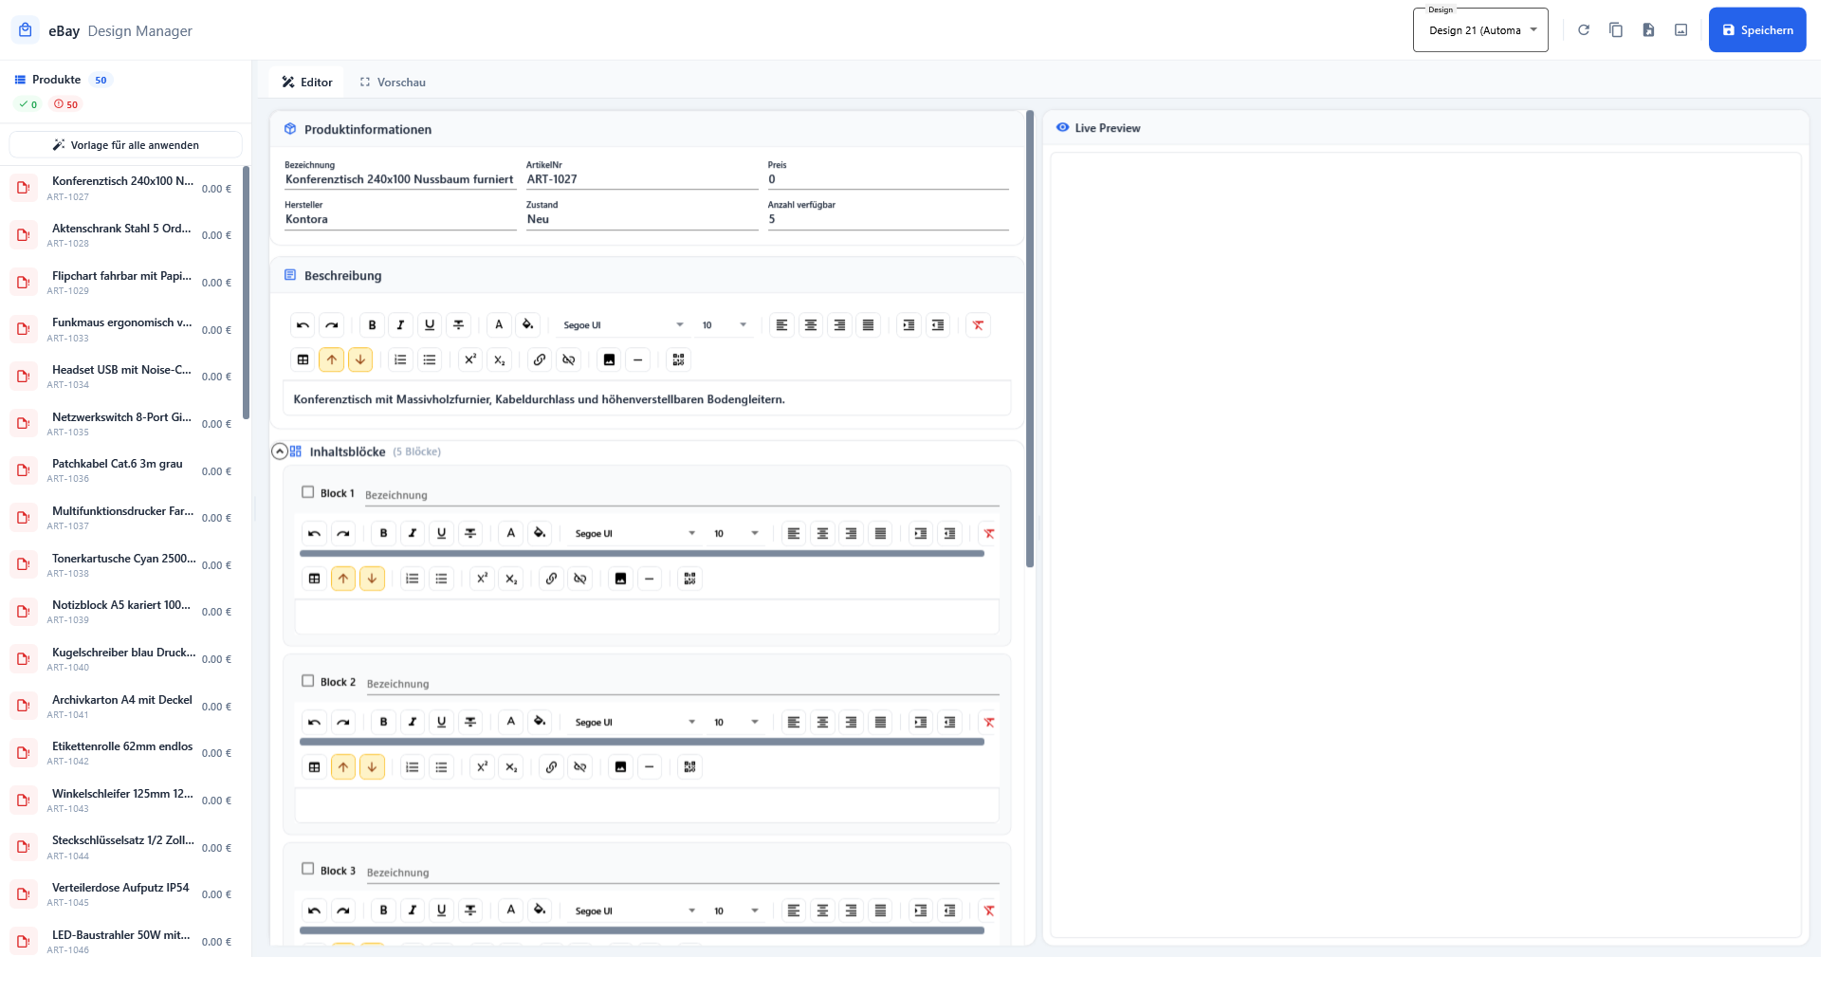Center align text in the Beschreibung toolbar
This screenshot has width=1836, height=994.
click(811, 325)
